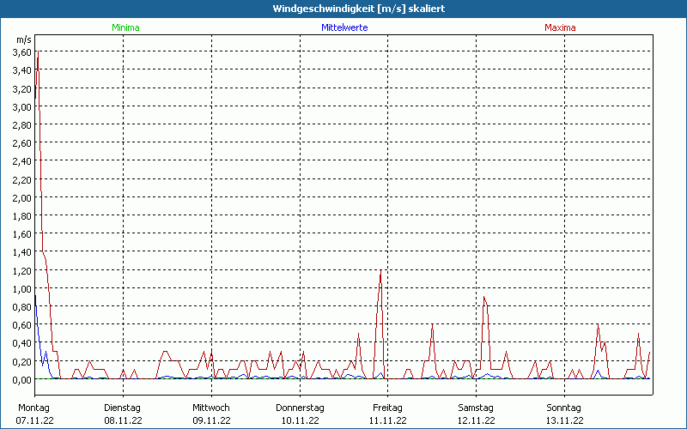The image size is (687, 429).
Task: Click the '0,60' y-axis value
Action: [x=22, y=325]
